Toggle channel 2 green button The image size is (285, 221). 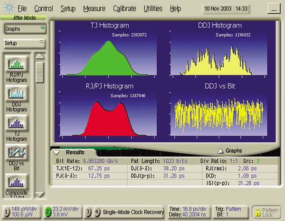pos(47,212)
